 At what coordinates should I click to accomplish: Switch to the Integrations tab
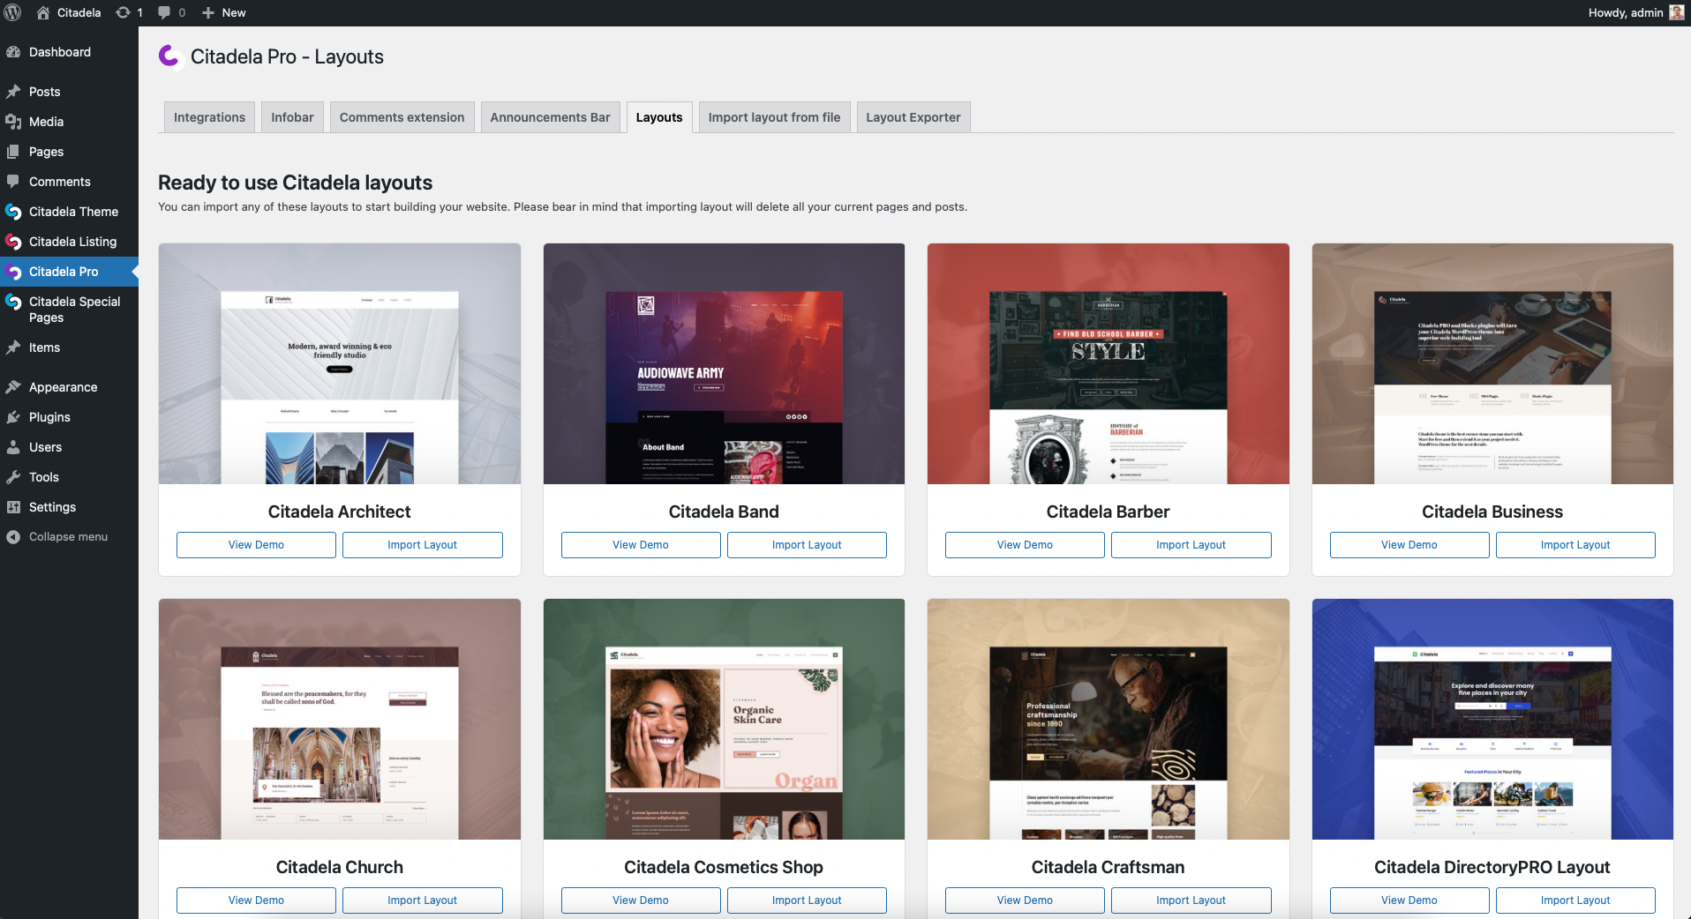[209, 117]
